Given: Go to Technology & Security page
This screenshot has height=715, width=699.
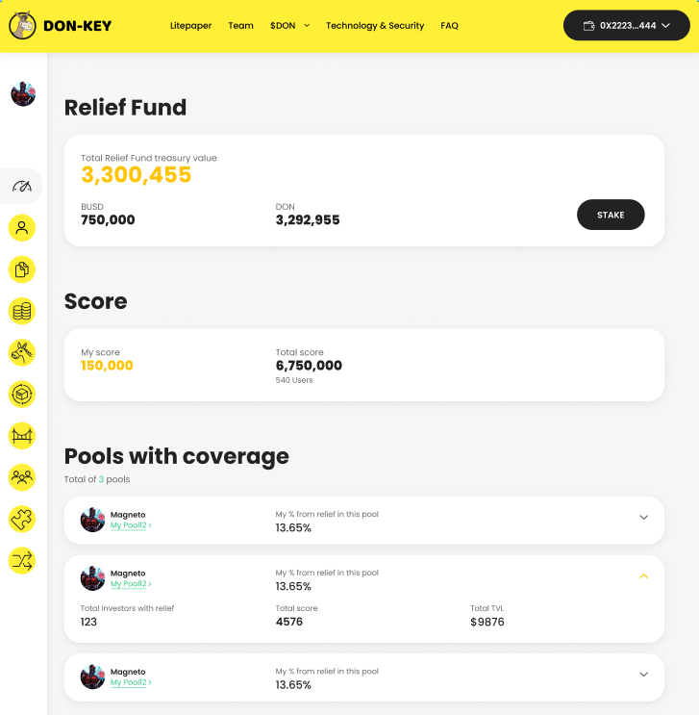Looking at the screenshot, I should click(375, 26).
